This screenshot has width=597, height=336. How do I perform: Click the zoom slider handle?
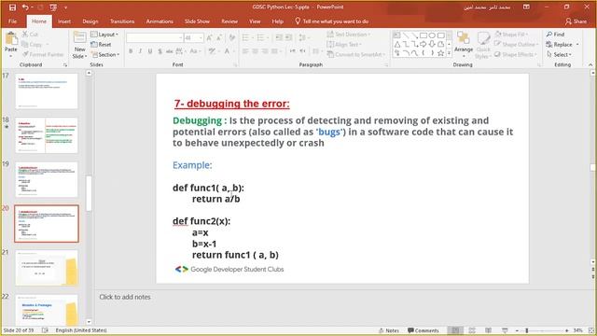click(527, 330)
